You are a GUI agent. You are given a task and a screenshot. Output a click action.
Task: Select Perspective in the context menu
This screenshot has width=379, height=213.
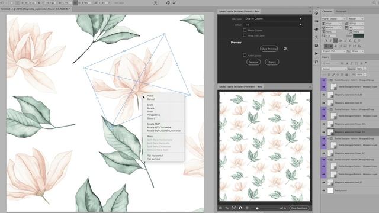[153, 115]
